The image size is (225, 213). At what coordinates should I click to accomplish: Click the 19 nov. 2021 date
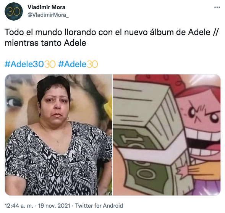pyautogui.click(x=54, y=206)
